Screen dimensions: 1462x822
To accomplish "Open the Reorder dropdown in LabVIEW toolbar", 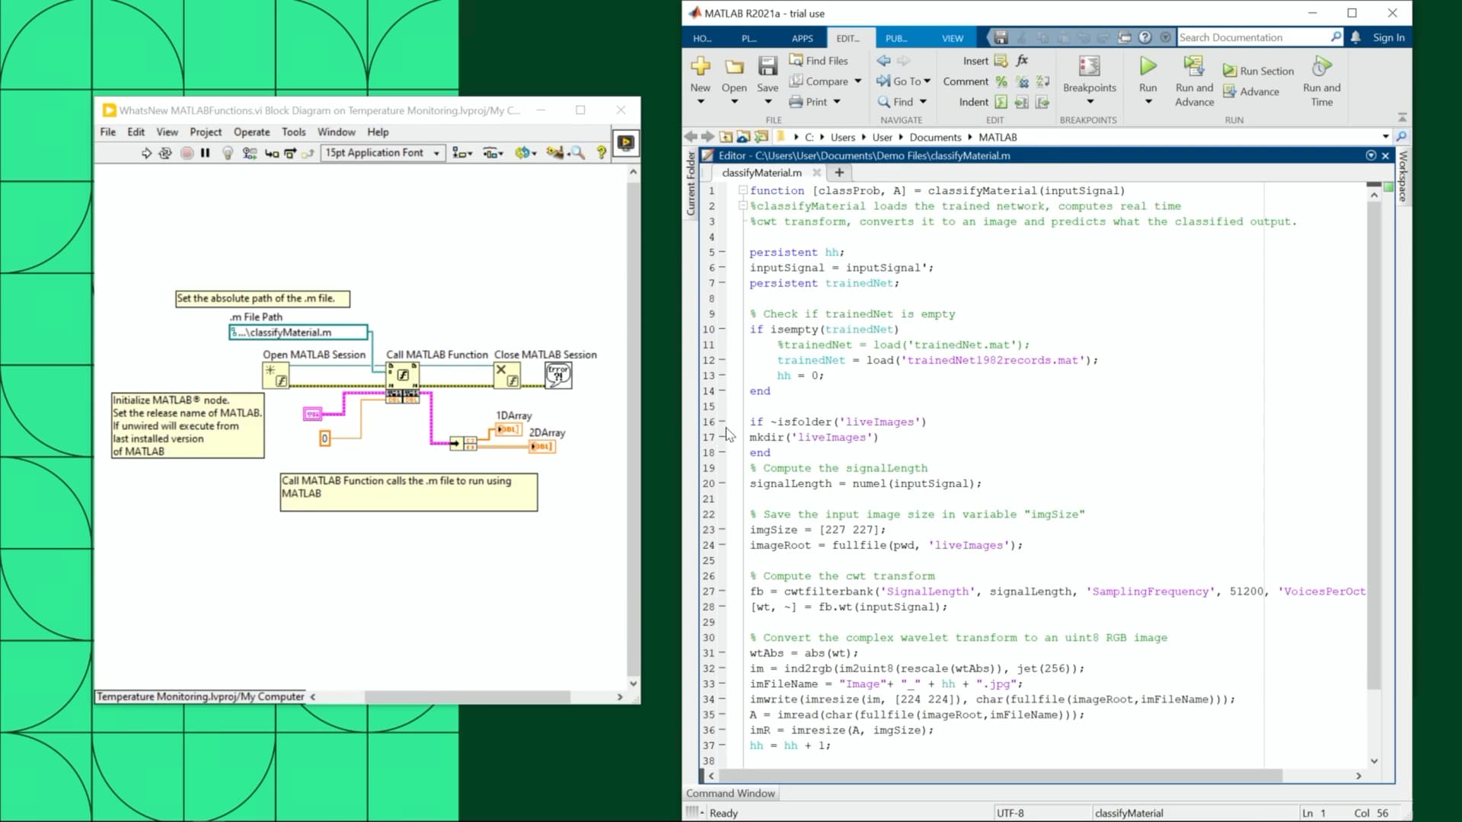I will [x=525, y=153].
